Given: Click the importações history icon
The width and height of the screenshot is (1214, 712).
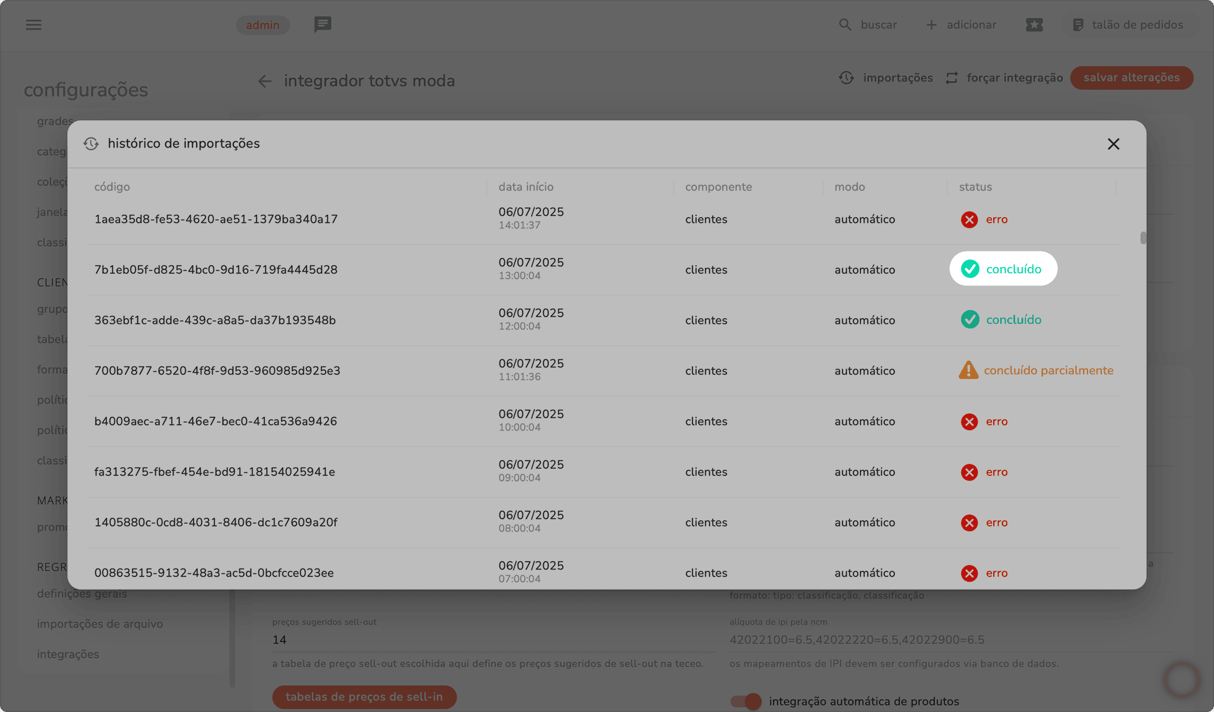Looking at the screenshot, I should click(x=846, y=78).
